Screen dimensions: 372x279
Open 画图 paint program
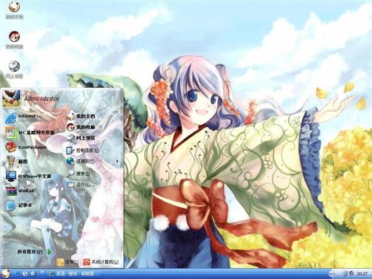(x=17, y=162)
